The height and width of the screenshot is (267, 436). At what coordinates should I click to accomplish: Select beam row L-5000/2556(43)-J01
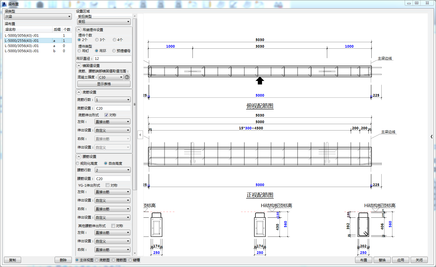point(38,41)
